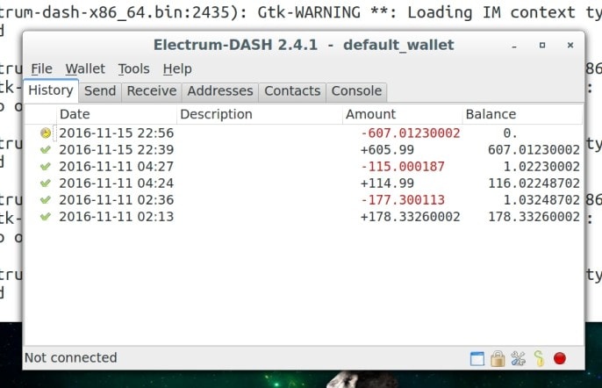Click the -177.300113 amount cell

402,200
